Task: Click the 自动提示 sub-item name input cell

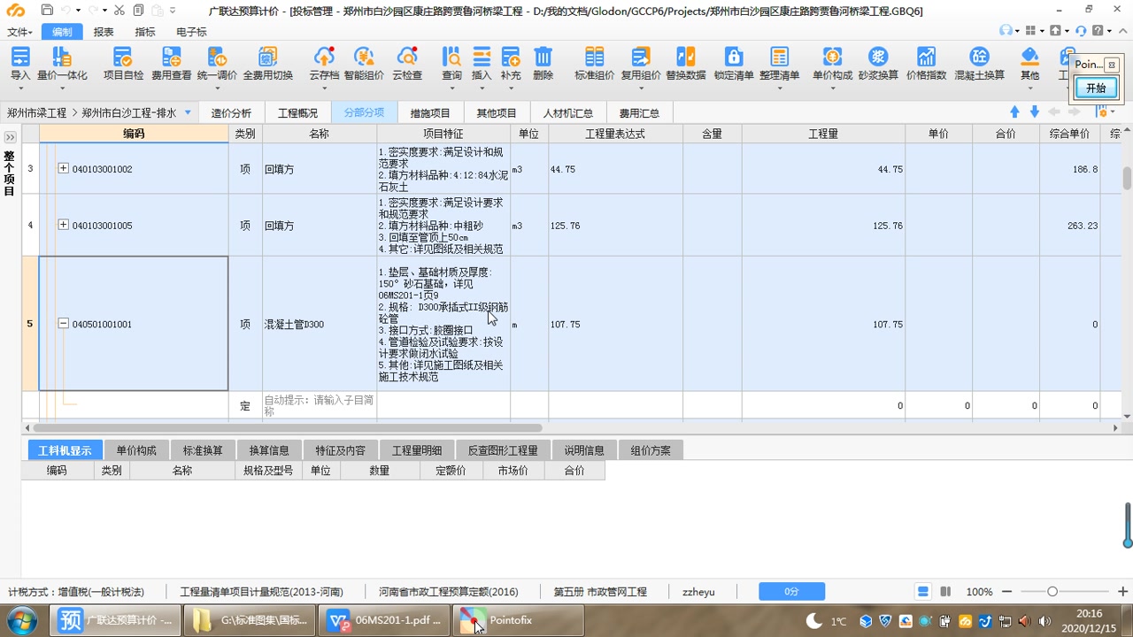Action: (320, 405)
